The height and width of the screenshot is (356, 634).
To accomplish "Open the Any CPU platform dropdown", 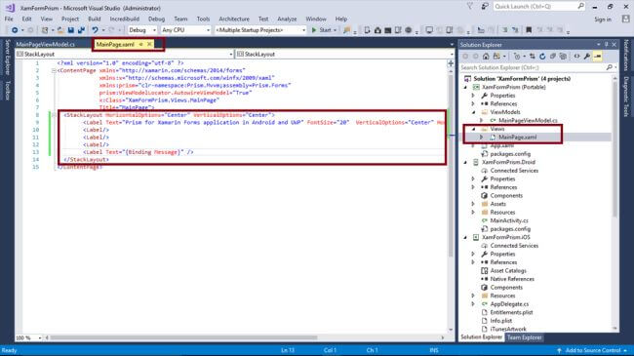I will coord(186,30).
